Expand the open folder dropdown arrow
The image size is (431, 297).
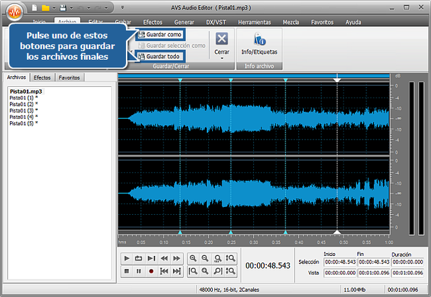pos(54,8)
